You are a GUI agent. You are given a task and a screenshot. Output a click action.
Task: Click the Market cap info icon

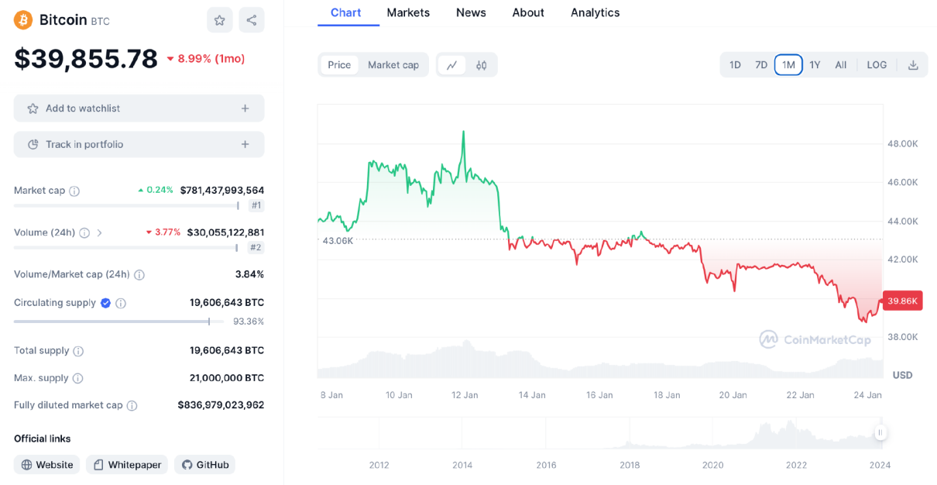point(74,191)
